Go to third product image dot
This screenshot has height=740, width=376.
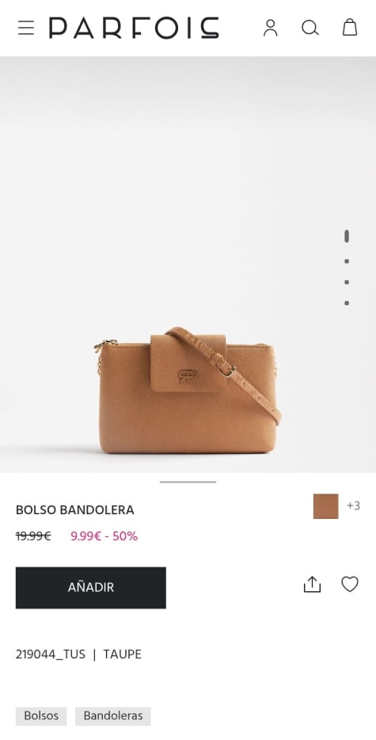[x=347, y=282]
